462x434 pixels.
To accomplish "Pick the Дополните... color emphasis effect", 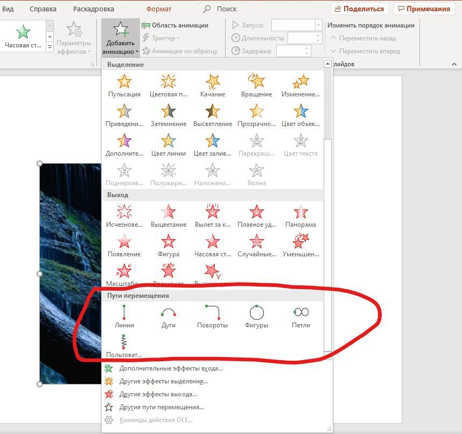I will [124, 145].
